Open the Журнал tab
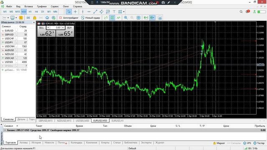Viewport: 267px width, 150px height. click(x=160, y=142)
